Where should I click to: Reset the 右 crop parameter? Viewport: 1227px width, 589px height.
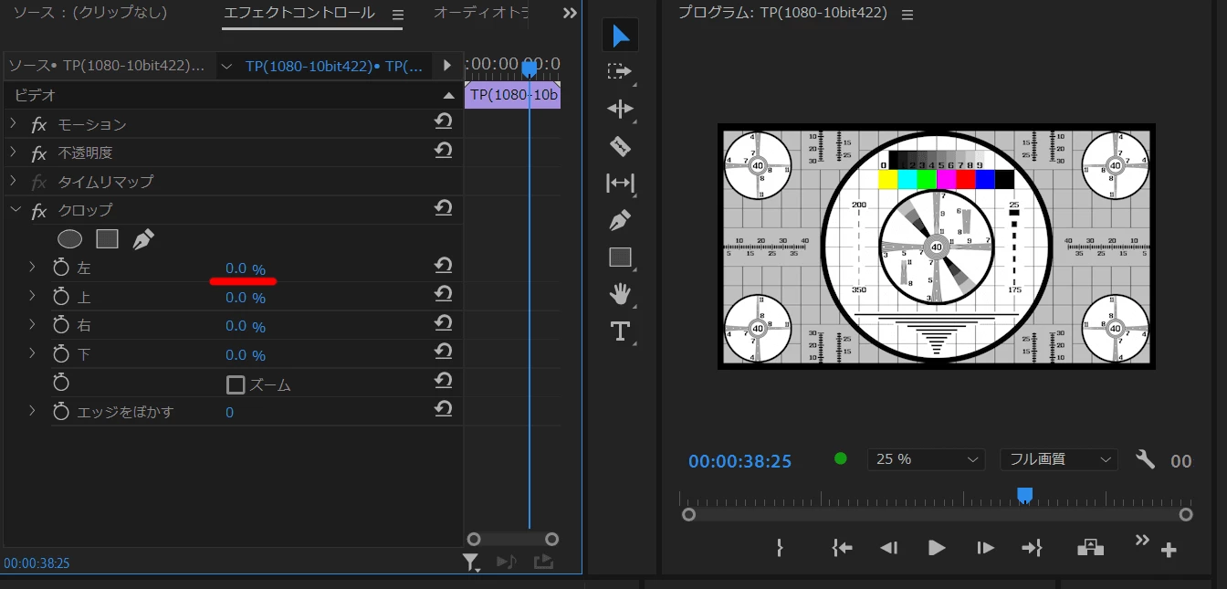coord(444,323)
